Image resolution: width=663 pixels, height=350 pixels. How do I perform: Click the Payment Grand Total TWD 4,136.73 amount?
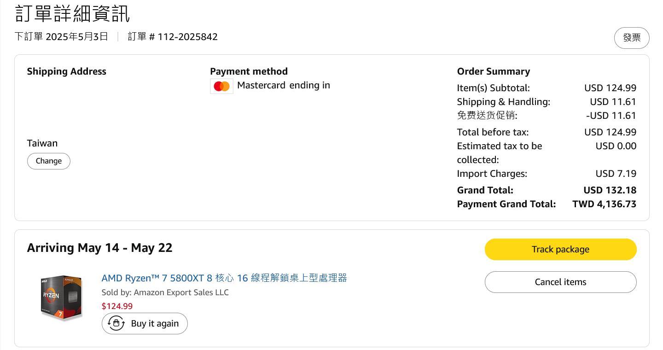[x=604, y=204]
